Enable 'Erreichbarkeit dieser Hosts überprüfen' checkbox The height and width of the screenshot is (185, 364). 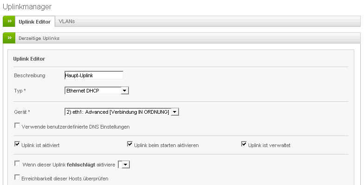(x=18, y=177)
